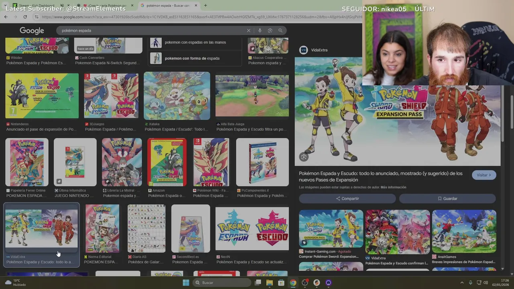514x289 pixels.
Task: Click Visitar button in preview panel
Action: 484,175
